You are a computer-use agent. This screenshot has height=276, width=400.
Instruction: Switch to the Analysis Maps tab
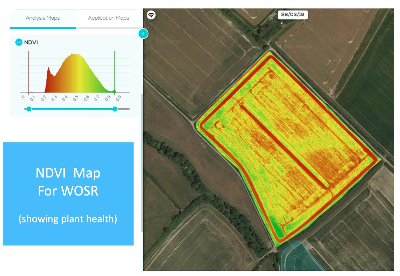coord(43,18)
